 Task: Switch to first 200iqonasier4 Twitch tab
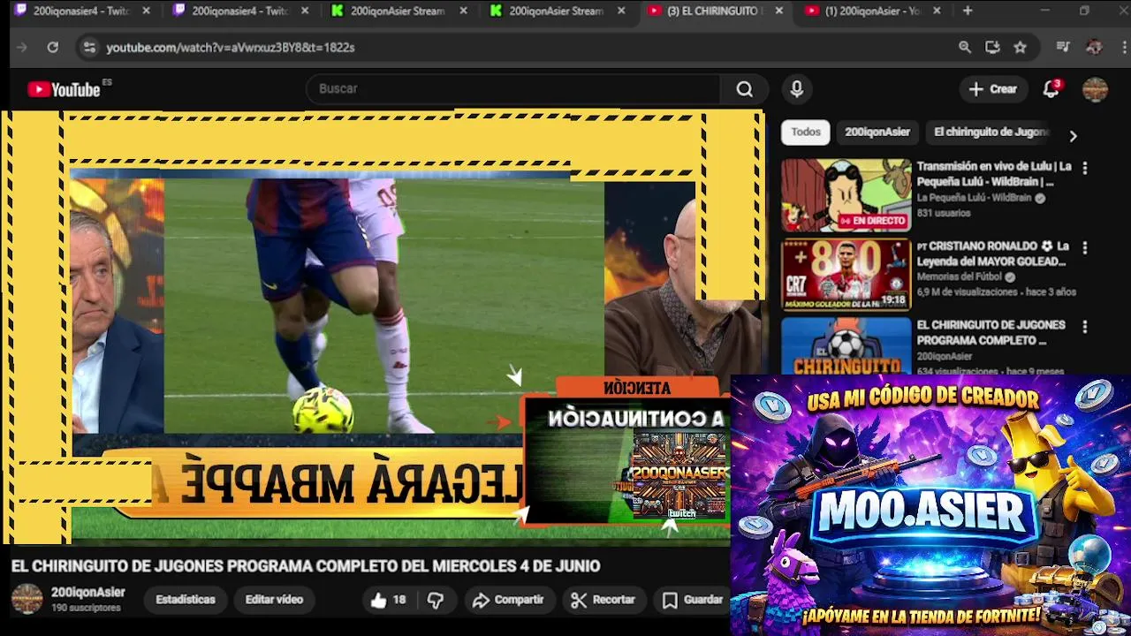81,11
